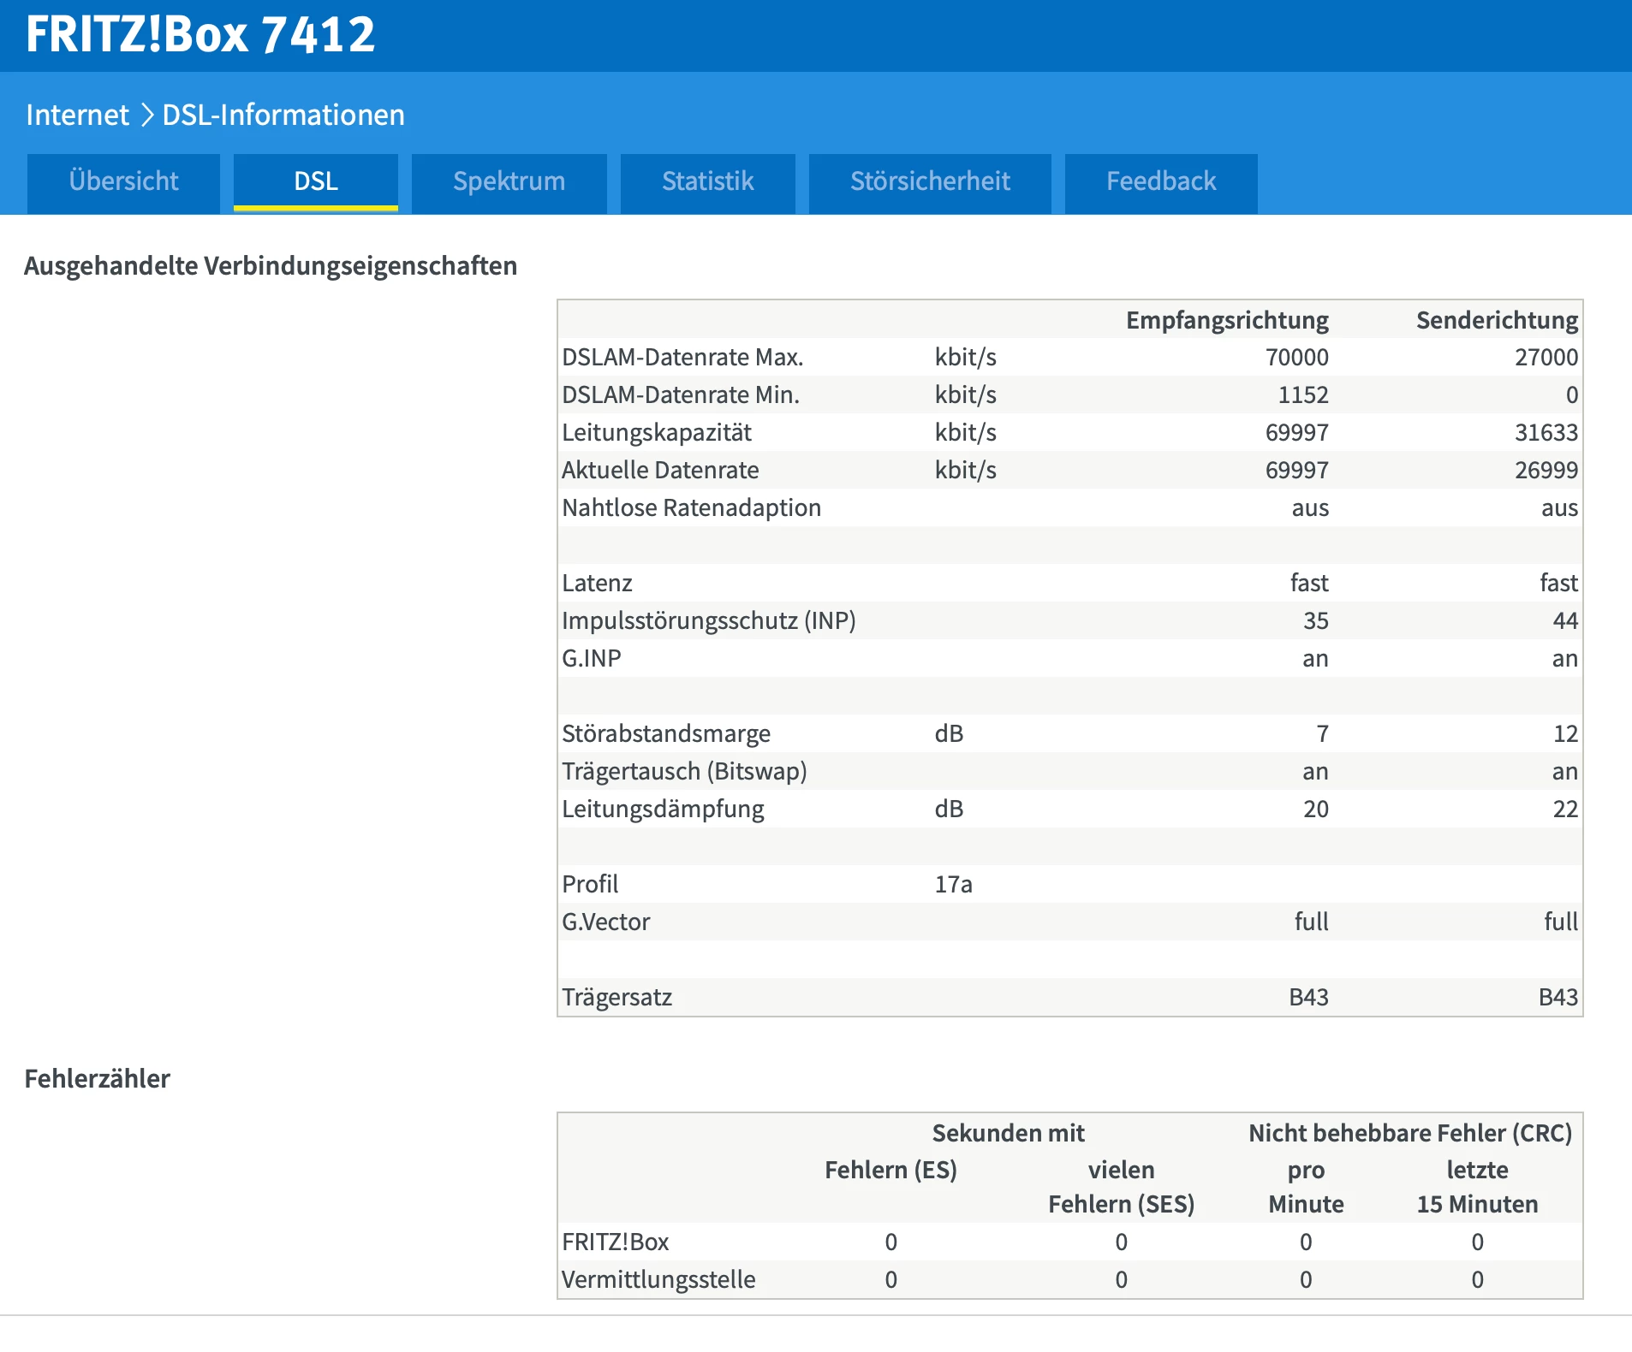
Task: Click the Senderichtung column header
Action: tap(1497, 320)
